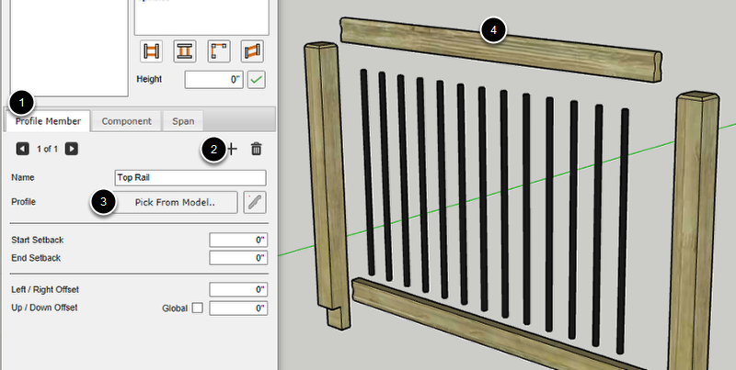Click the I-beam shaped layout icon
This screenshot has width=736, height=370.
(x=184, y=50)
